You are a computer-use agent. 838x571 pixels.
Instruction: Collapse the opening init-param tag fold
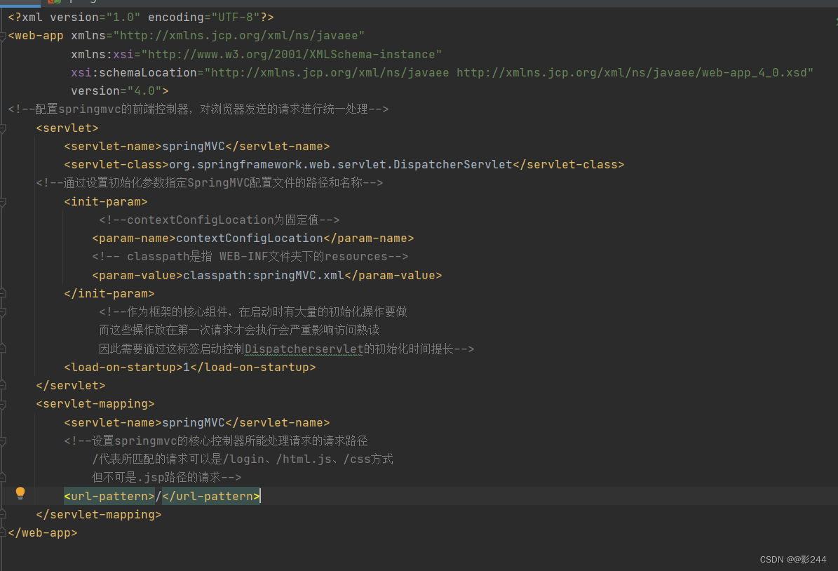tap(3, 202)
